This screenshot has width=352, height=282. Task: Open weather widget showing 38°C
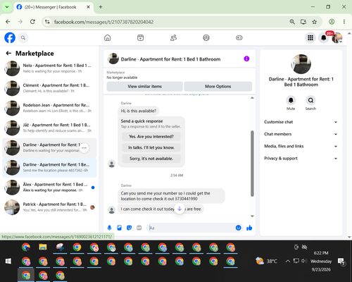coord(266,261)
